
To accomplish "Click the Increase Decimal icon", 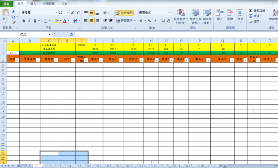I will 163,21.
